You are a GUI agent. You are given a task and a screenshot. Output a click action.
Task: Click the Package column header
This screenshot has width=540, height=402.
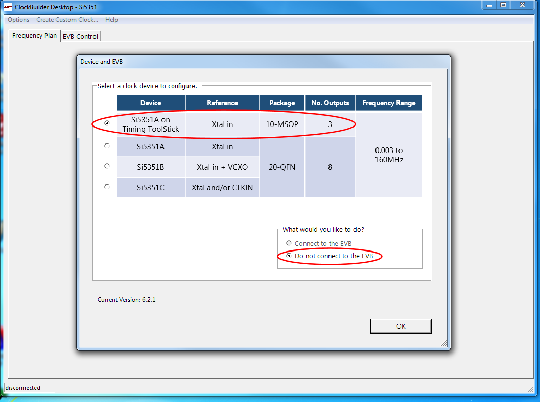[282, 103]
